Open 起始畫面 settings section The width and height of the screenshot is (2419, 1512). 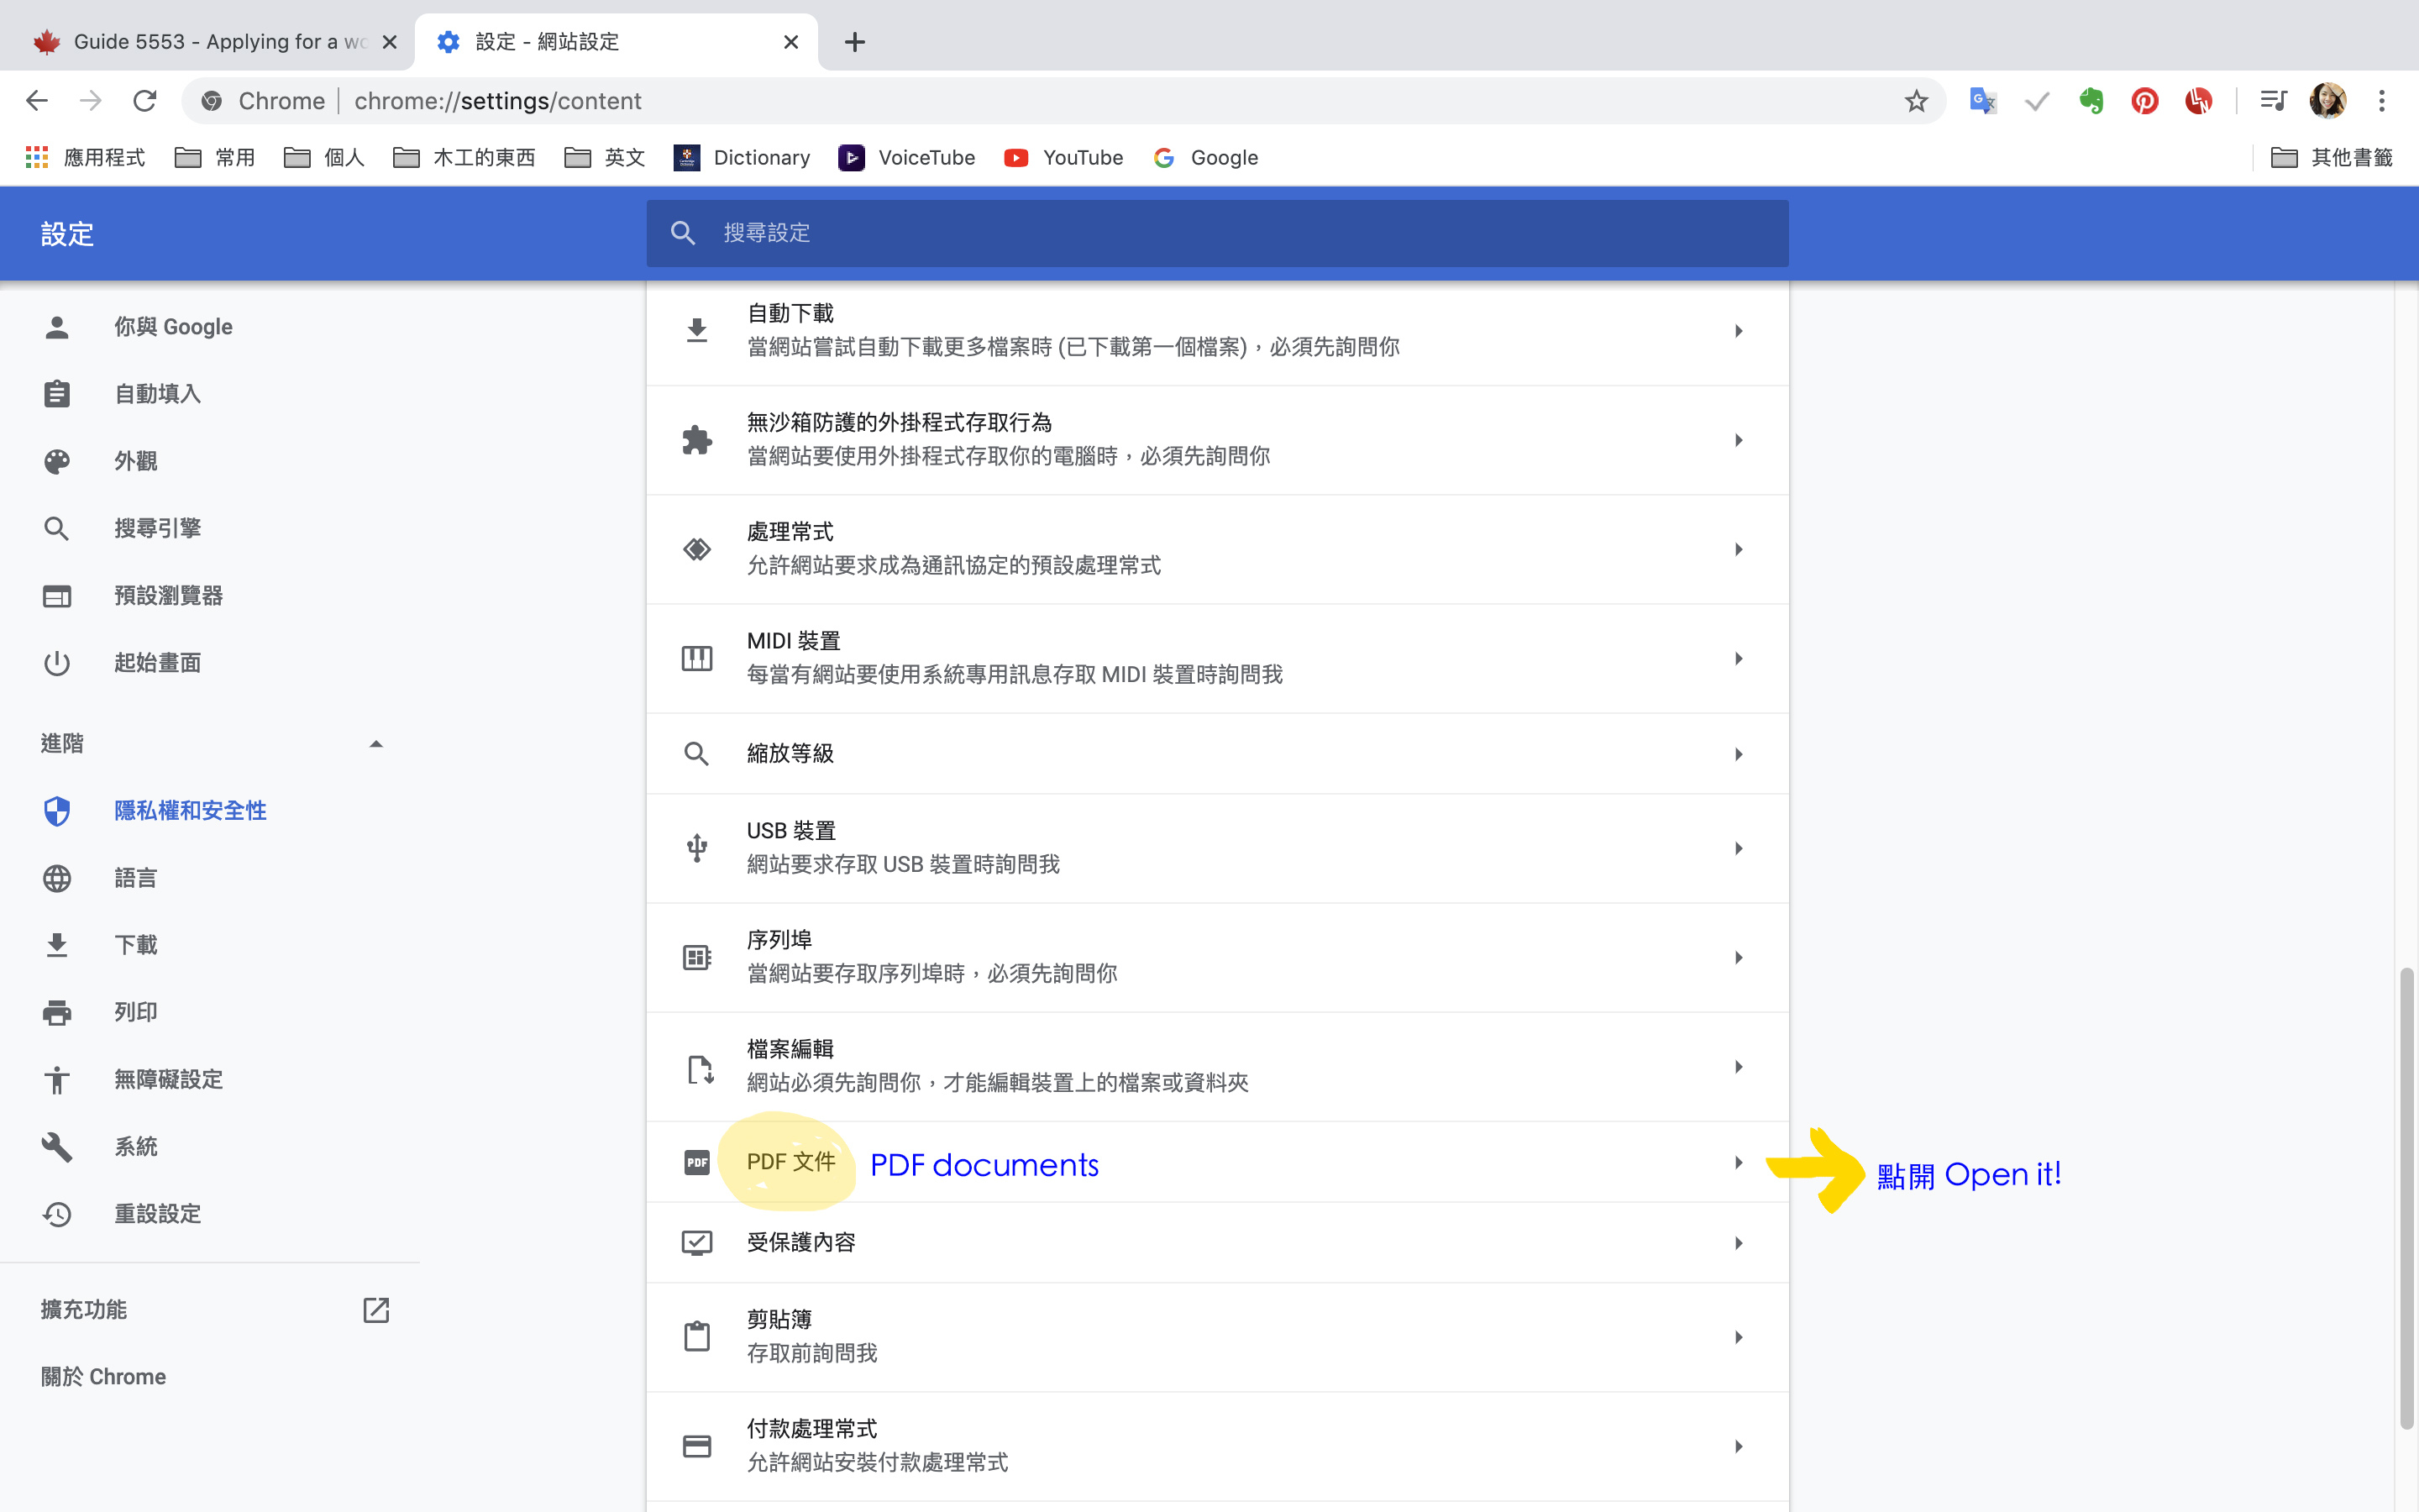tap(157, 663)
